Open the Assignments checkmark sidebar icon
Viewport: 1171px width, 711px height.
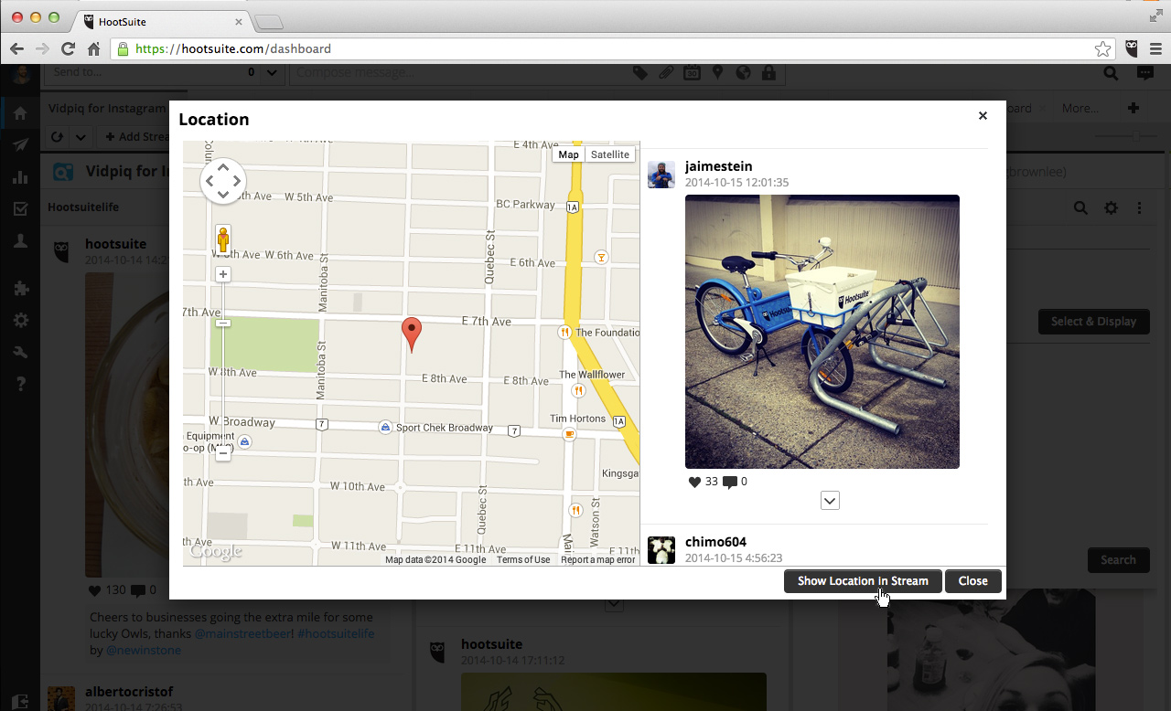click(x=20, y=208)
